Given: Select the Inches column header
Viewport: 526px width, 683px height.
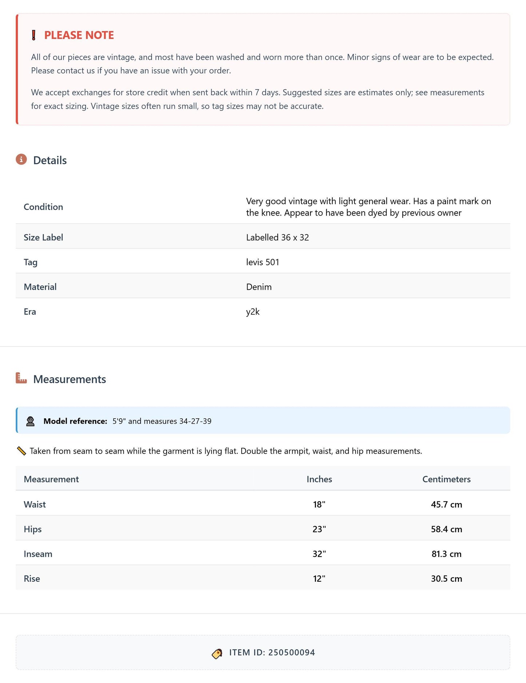Looking at the screenshot, I should pyautogui.click(x=319, y=479).
